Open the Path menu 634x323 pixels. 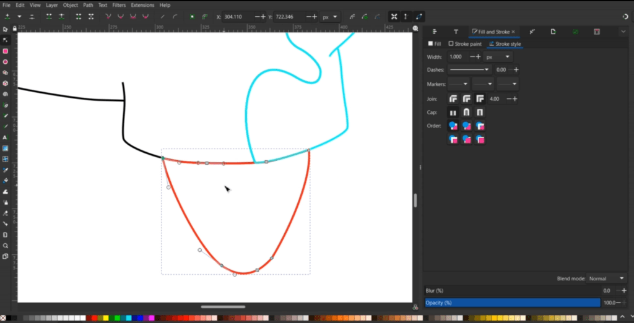pyautogui.click(x=88, y=5)
